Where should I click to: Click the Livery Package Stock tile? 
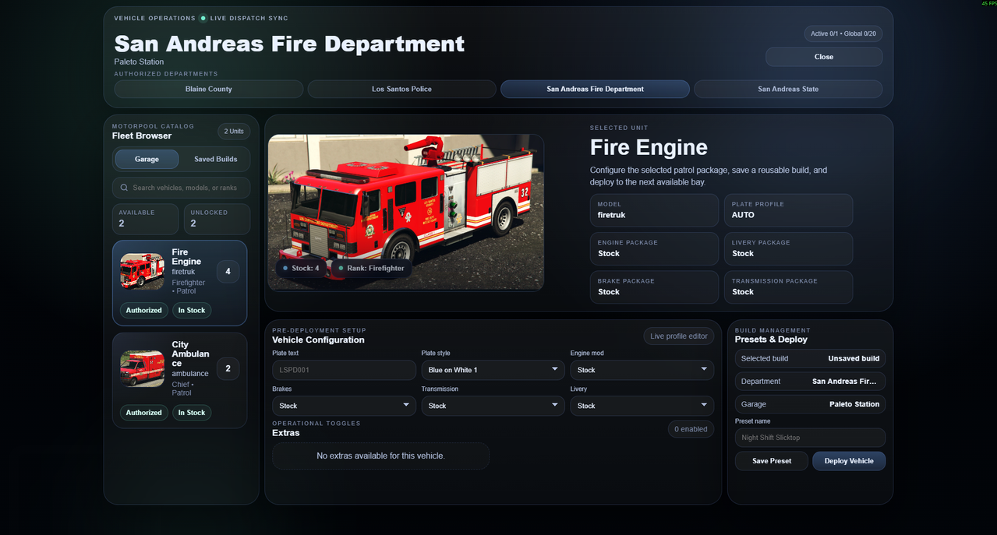pos(788,248)
